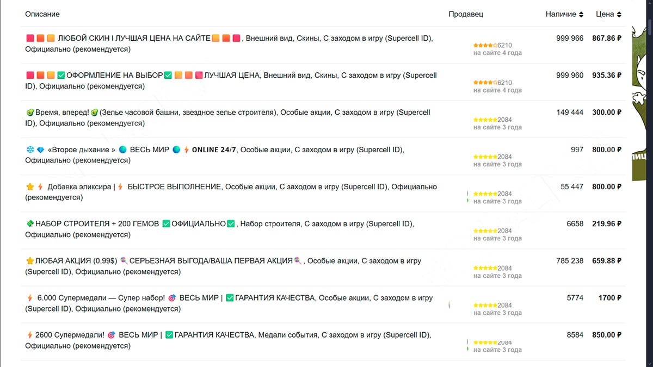Click the 6658 stock value
This screenshot has height=367, width=653.
[x=575, y=223]
